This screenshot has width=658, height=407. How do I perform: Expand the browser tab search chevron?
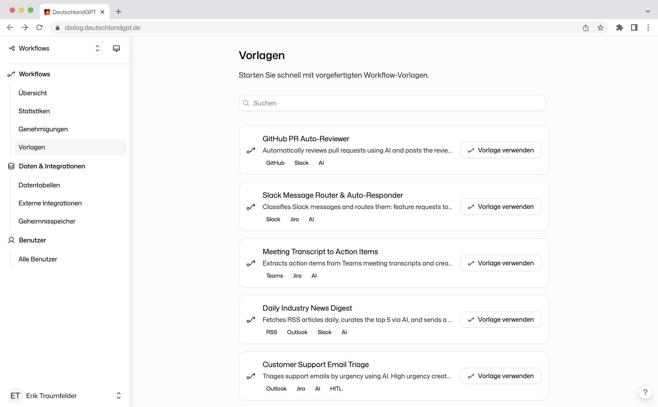pos(648,11)
